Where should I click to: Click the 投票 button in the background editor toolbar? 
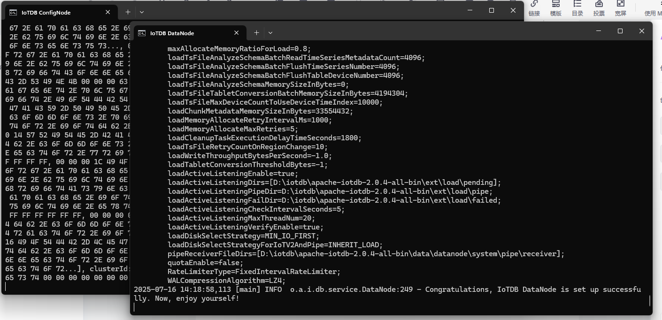pyautogui.click(x=599, y=9)
